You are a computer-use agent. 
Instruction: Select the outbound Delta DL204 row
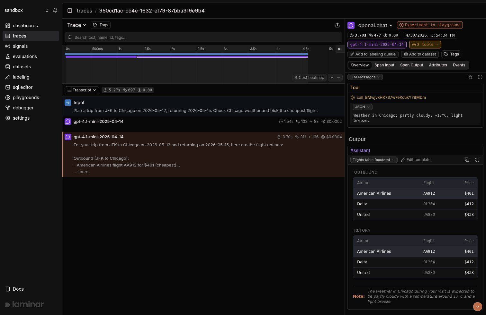(415, 204)
